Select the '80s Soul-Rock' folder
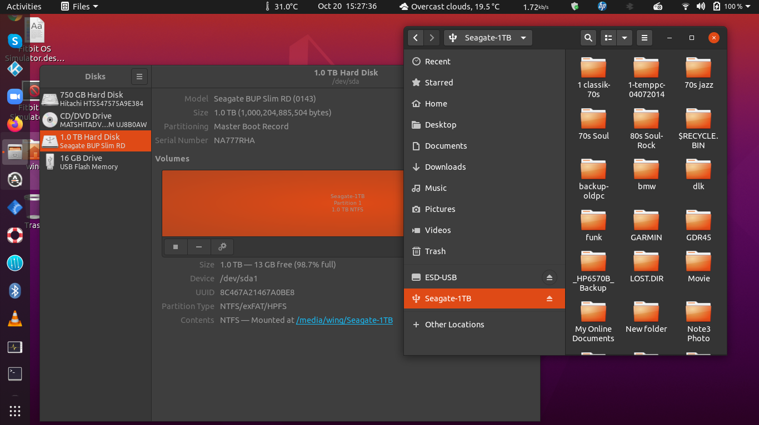This screenshot has width=759, height=425. coord(646,128)
